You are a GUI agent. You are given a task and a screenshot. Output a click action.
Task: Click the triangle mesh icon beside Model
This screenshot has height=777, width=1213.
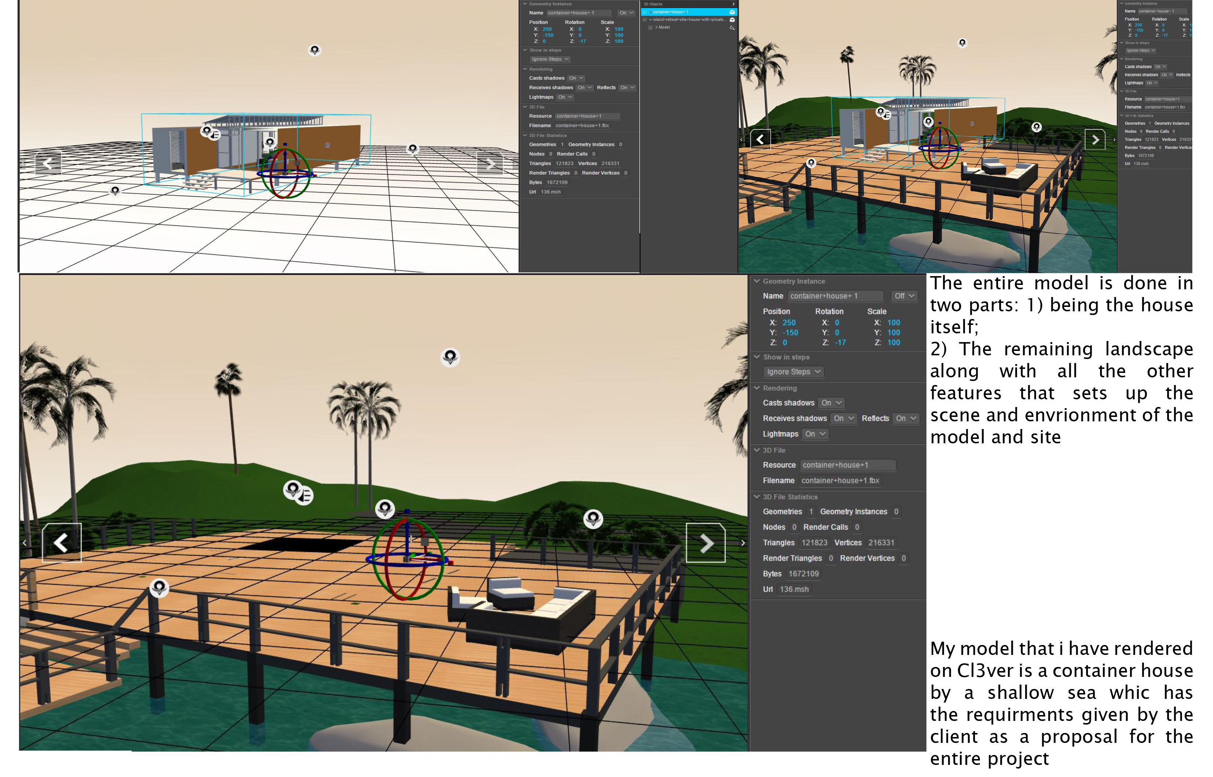(732, 28)
